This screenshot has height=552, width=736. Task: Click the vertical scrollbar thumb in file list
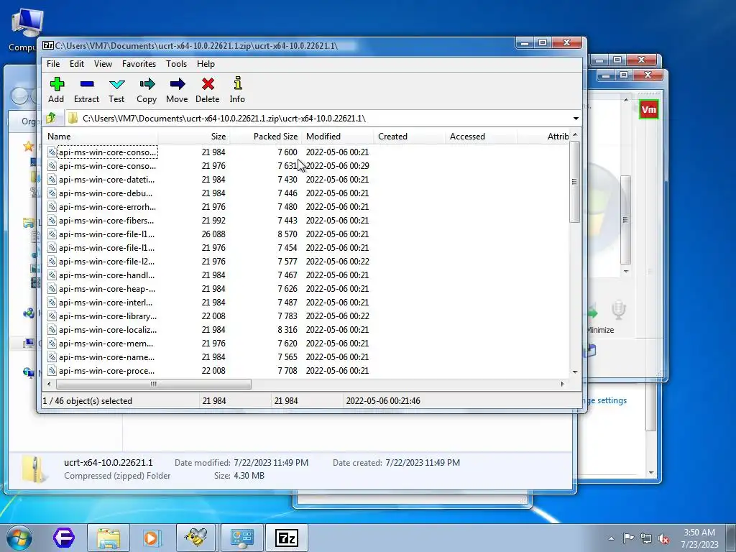pos(574,182)
